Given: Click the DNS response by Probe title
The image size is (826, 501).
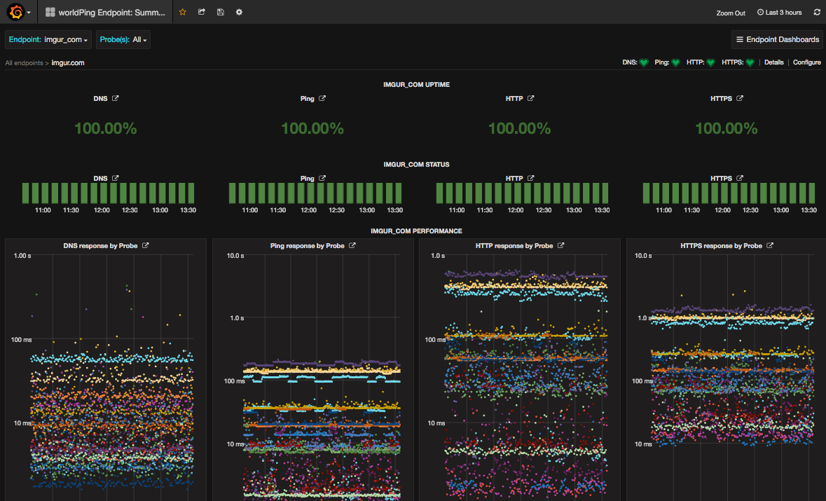Looking at the screenshot, I should [100, 245].
